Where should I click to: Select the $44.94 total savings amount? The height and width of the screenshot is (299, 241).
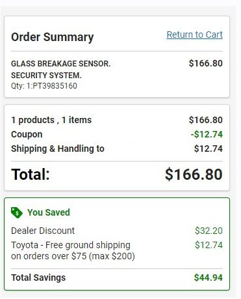[x=209, y=278]
